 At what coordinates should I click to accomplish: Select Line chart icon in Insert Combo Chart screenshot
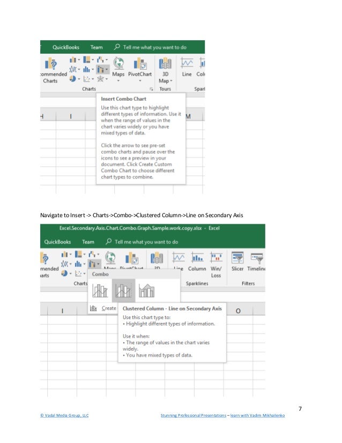73,69
